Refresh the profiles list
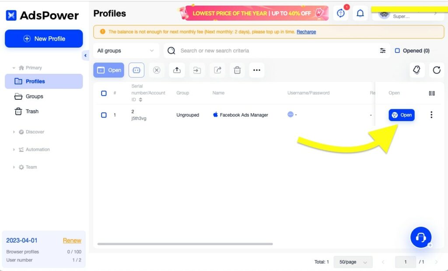The image size is (448, 271). pyautogui.click(x=436, y=70)
